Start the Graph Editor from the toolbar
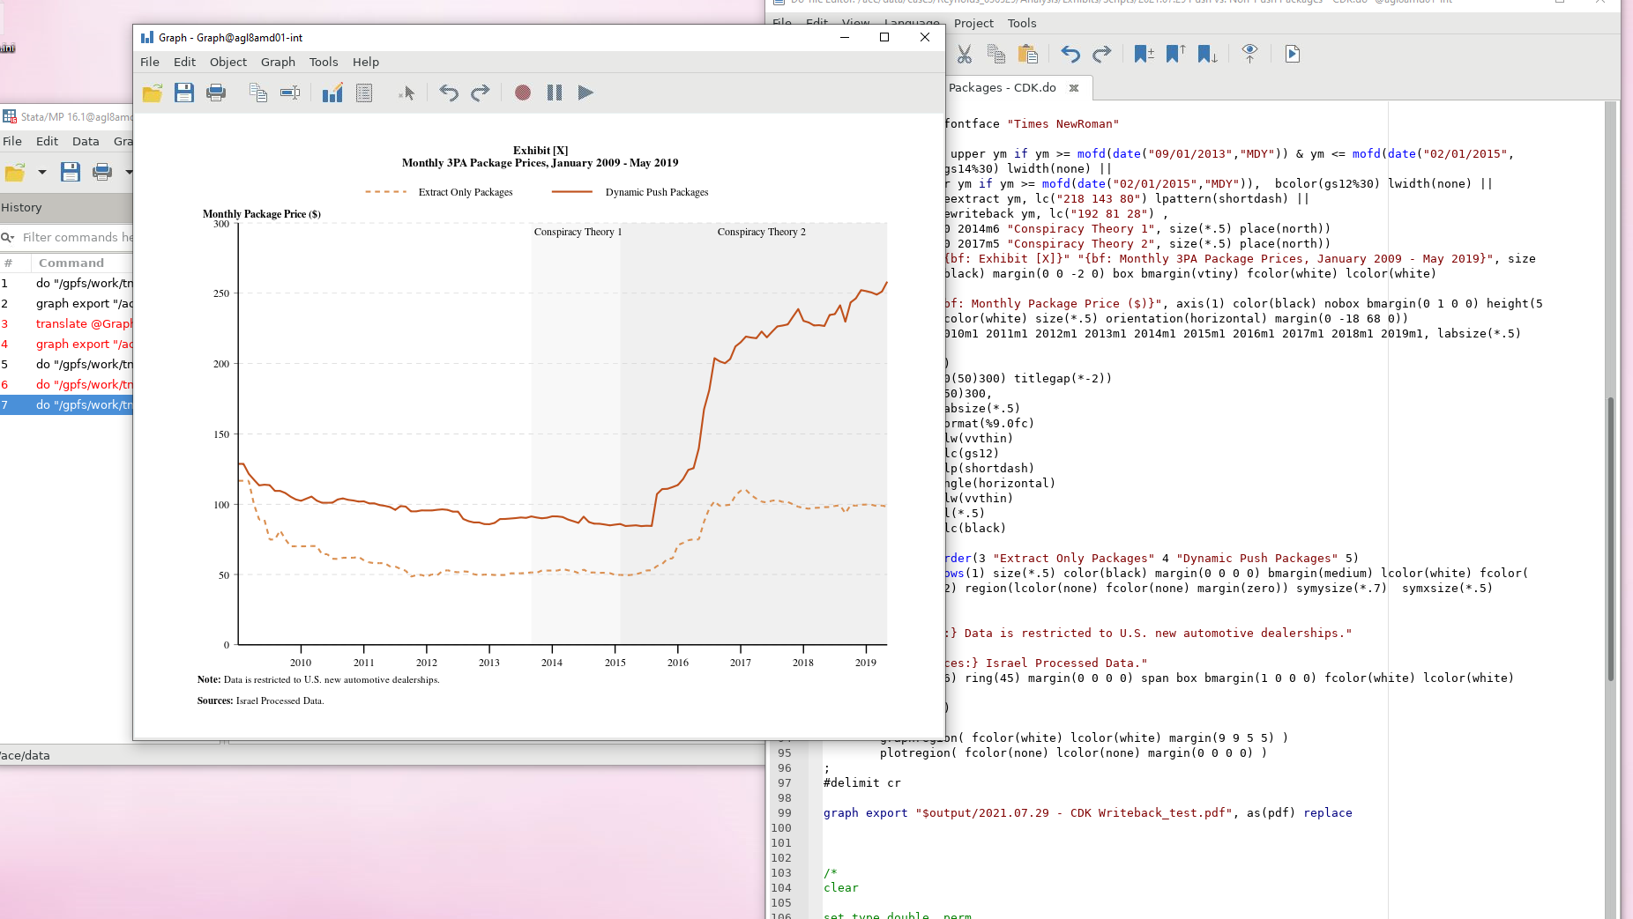Image resolution: width=1633 pixels, height=919 pixels. [x=332, y=93]
